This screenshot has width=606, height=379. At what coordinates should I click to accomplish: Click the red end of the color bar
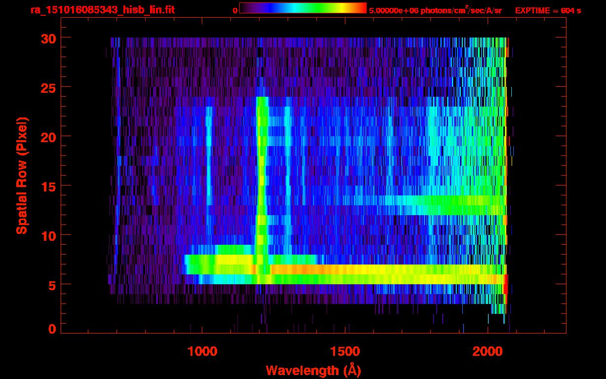(359, 8)
